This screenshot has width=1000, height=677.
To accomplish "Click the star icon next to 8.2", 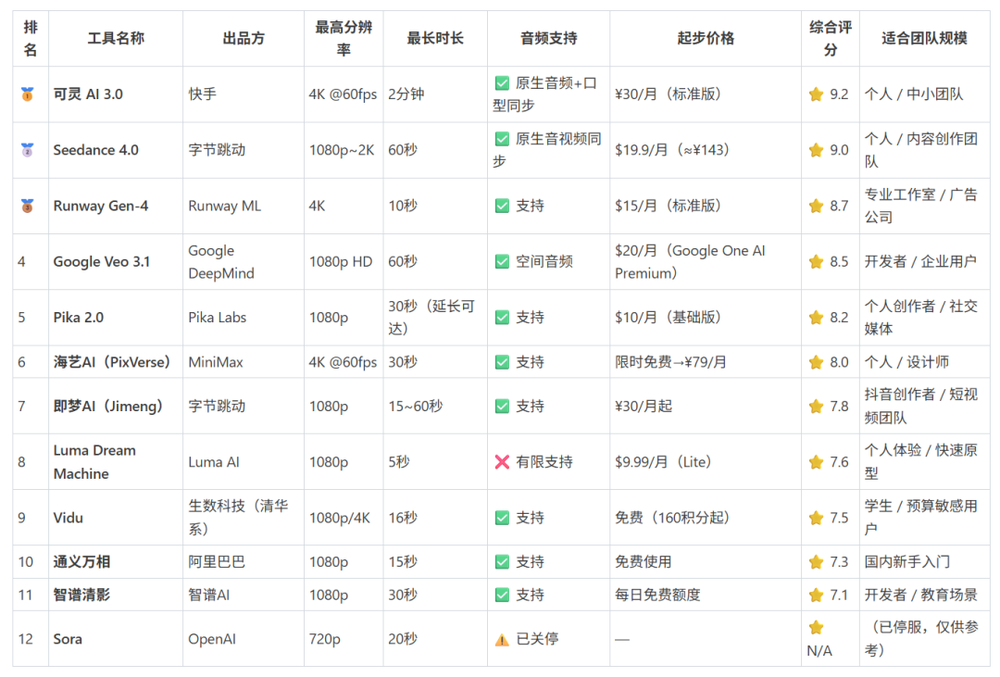I will click(x=816, y=317).
